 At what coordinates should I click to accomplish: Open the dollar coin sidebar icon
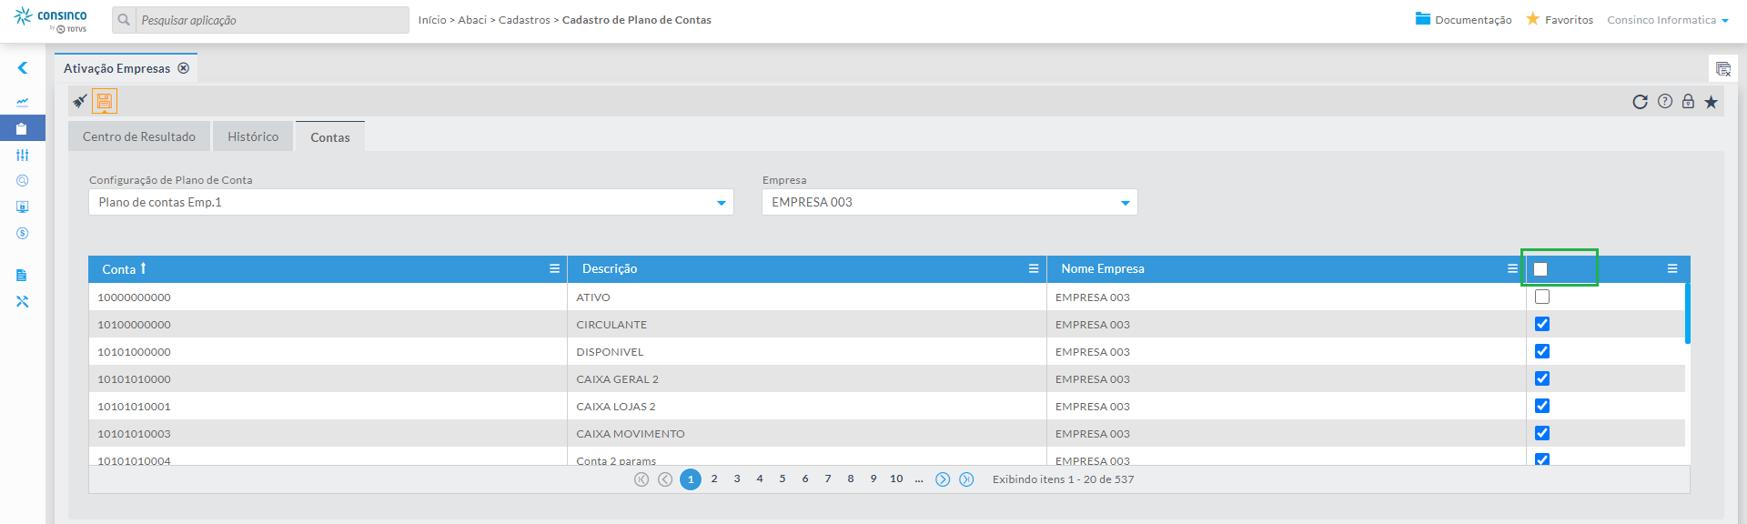coord(22,233)
